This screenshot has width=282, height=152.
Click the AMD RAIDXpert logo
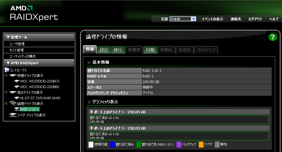click(34, 13)
